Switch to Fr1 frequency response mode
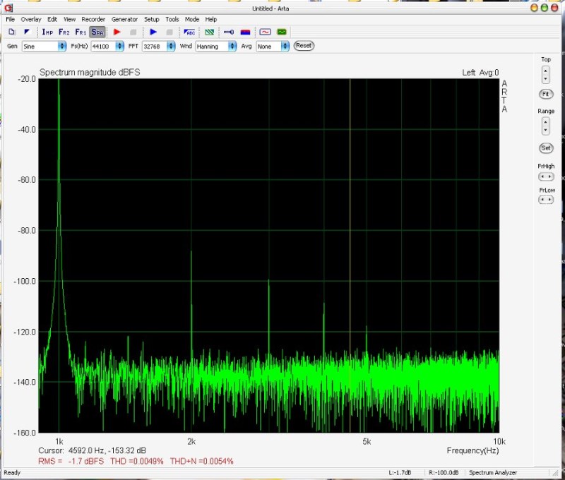This screenshot has width=565, height=480. 81,32
